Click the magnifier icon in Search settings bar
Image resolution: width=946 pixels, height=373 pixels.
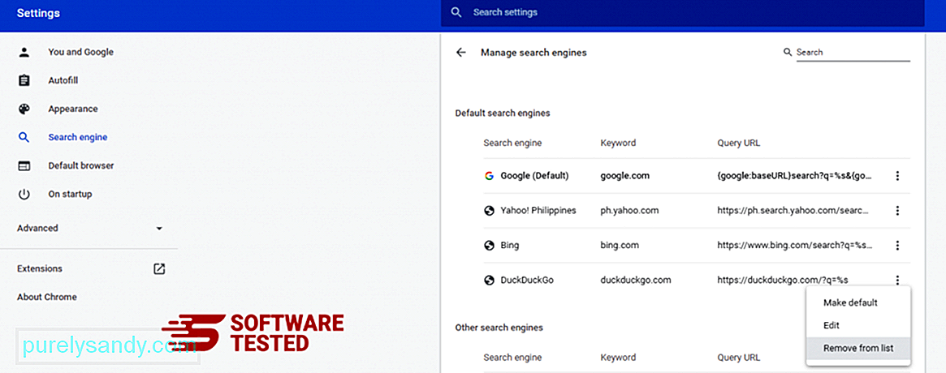point(456,13)
